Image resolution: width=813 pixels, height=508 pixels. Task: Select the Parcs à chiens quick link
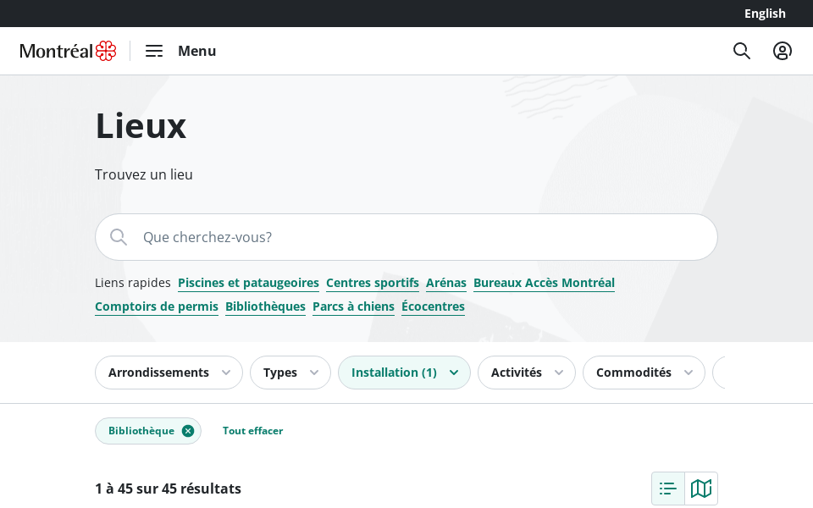tap(353, 306)
